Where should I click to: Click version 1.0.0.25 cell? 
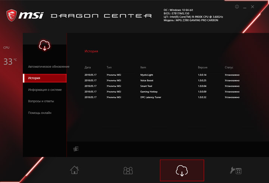(x=202, y=80)
